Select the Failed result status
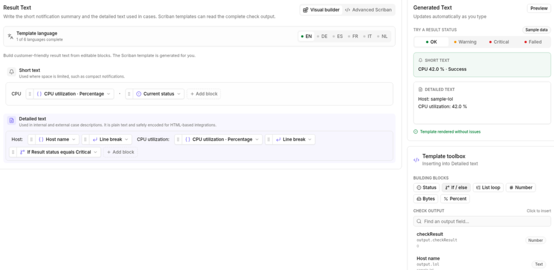The height and width of the screenshot is (270, 554). point(533,42)
